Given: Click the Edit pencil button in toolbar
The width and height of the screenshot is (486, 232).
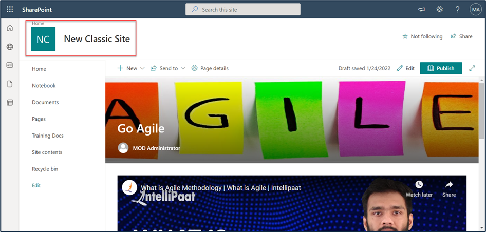Looking at the screenshot, I should click(x=405, y=68).
